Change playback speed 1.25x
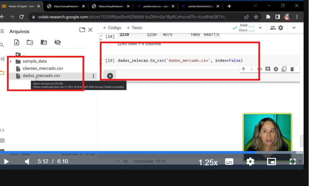 (208, 162)
